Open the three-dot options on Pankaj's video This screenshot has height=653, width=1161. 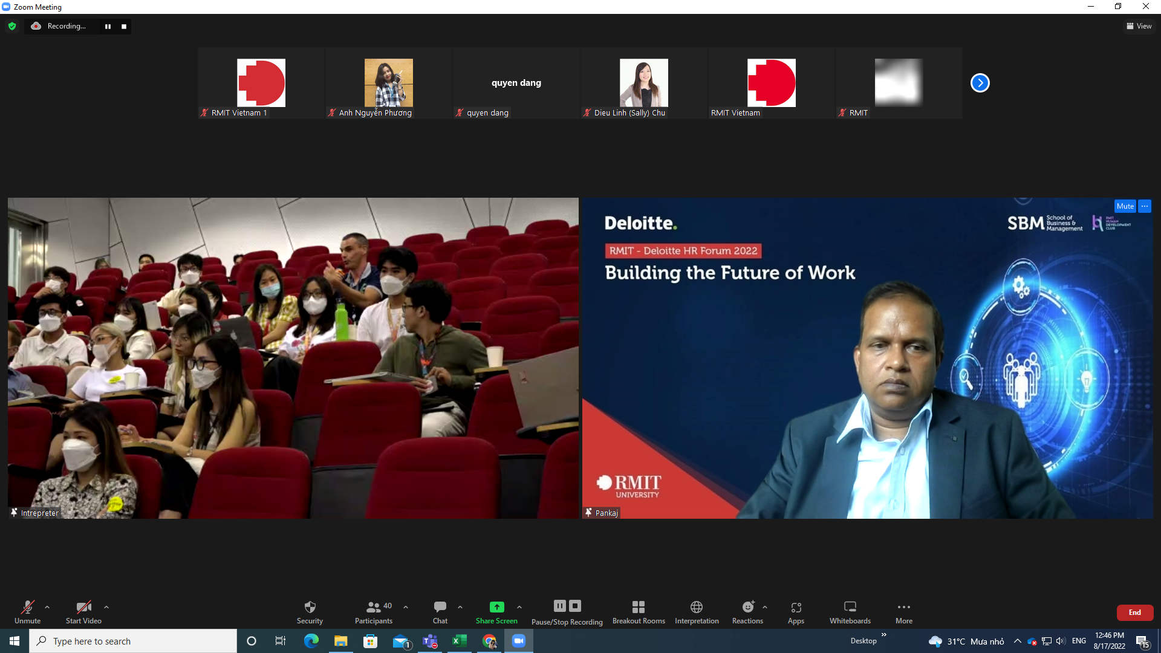pos(1145,206)
